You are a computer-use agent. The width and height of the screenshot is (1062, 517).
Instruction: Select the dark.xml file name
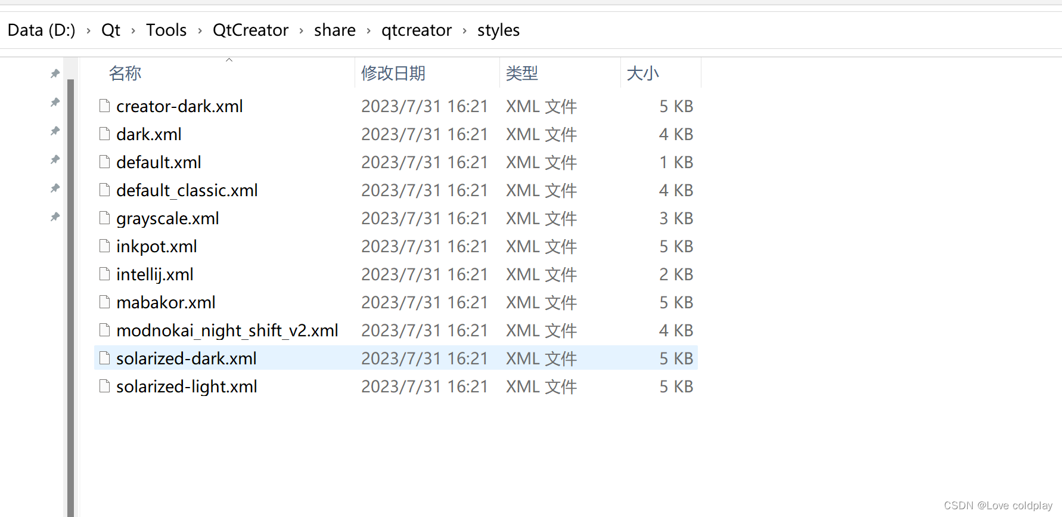click(x=149, y=134)
